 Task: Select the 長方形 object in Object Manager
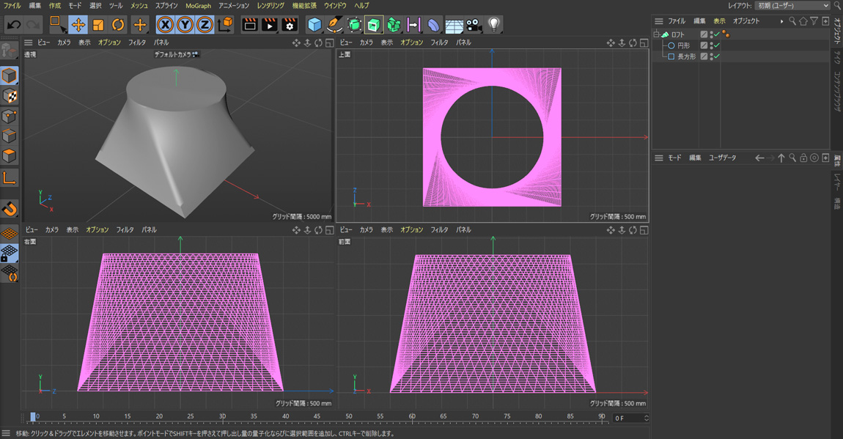[686, 56]
